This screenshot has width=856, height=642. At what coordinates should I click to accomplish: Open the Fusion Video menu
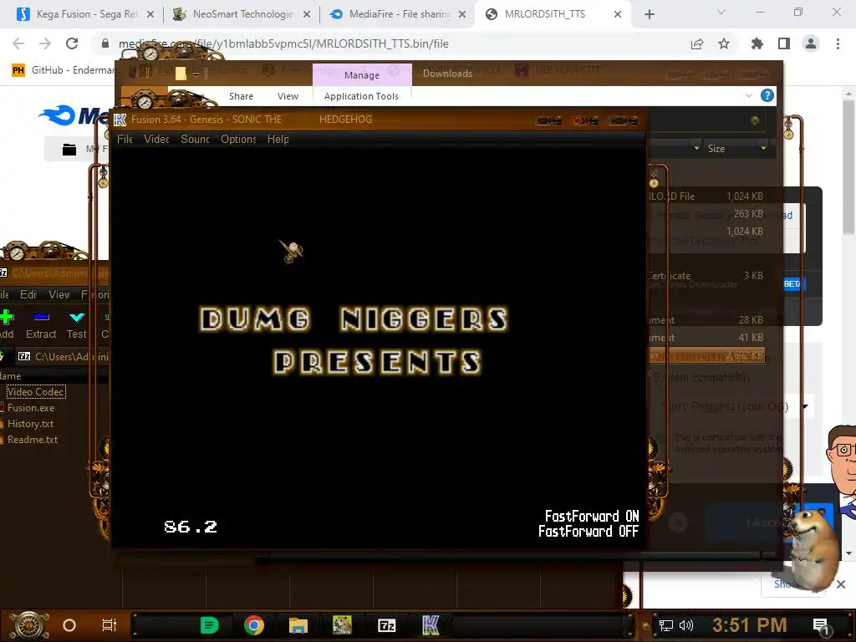tap(156, 140)
